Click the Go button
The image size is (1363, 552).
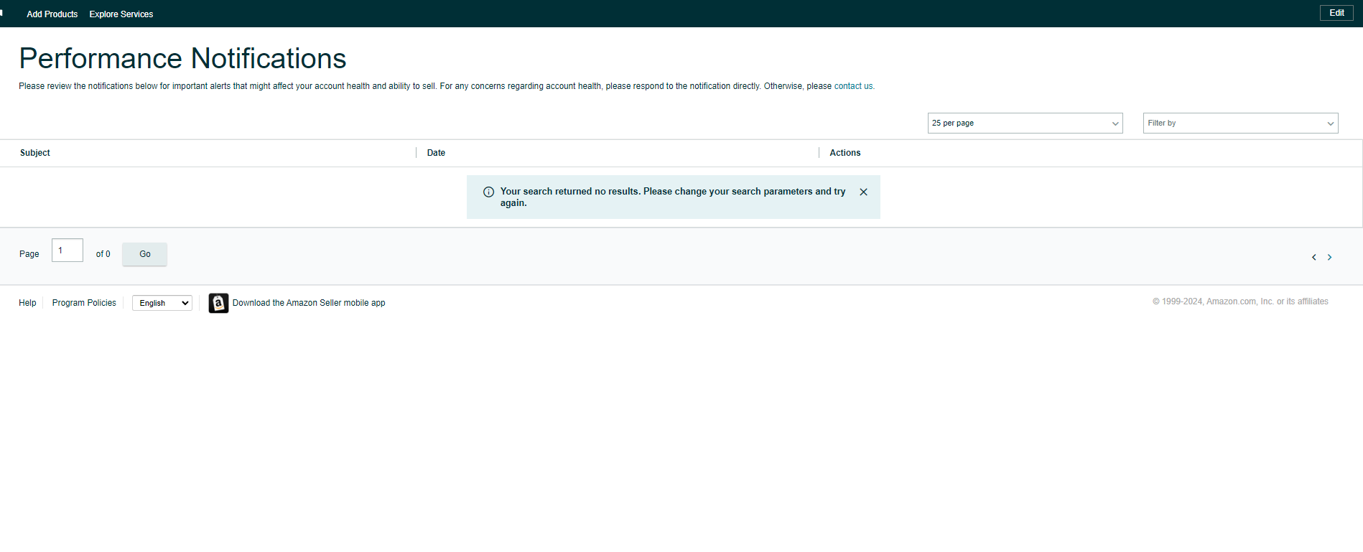144,254
